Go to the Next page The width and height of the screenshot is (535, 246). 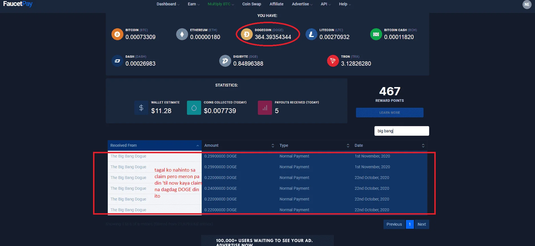pyautogui.click(x=422, y=224)
